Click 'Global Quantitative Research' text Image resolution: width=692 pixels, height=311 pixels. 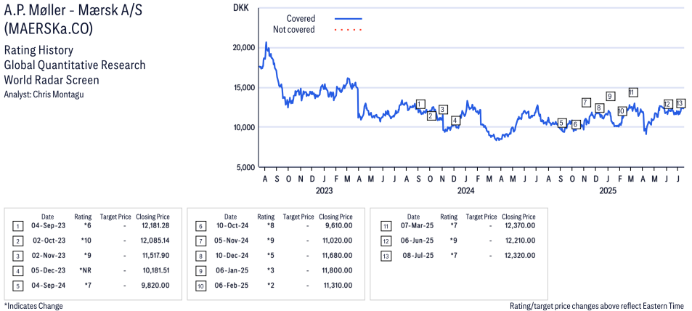pyautogui.click(x=75, y=65)
